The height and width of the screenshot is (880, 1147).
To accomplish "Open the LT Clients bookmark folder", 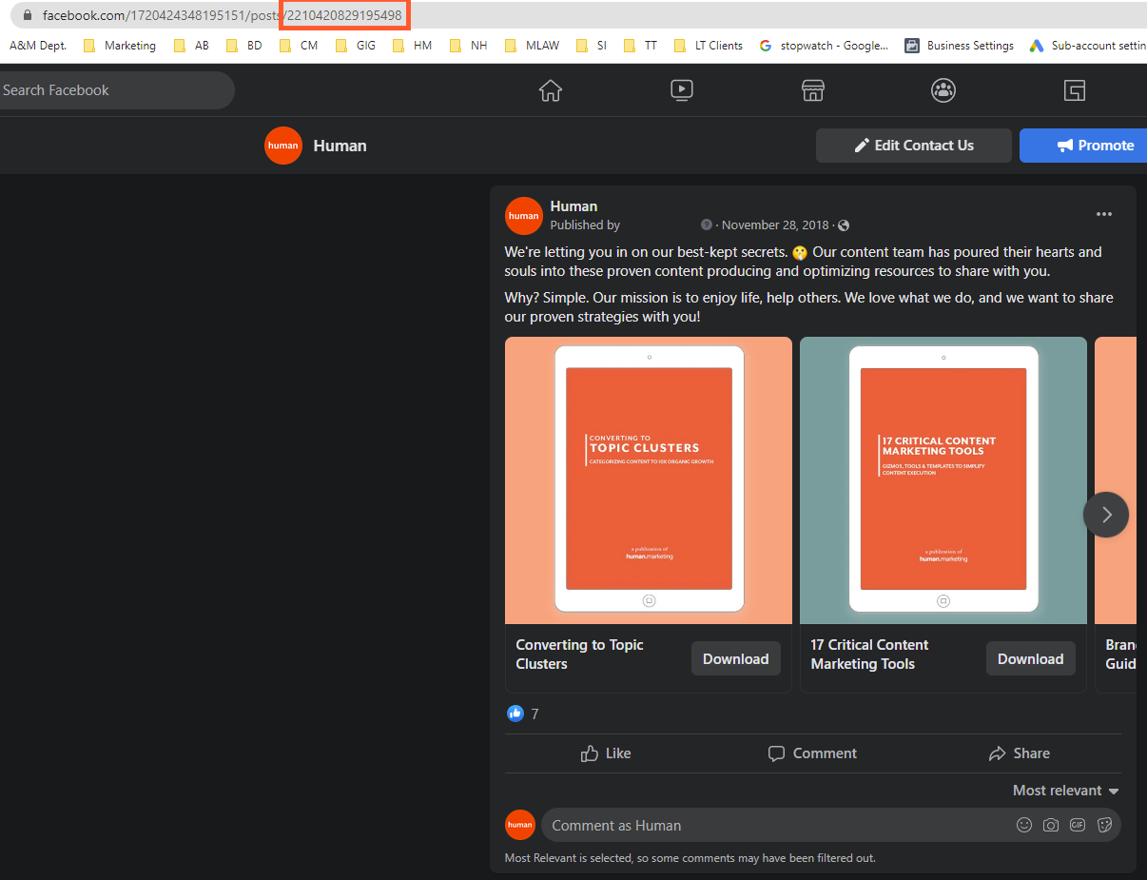I will pyautogui.click(x=708, y=45).
